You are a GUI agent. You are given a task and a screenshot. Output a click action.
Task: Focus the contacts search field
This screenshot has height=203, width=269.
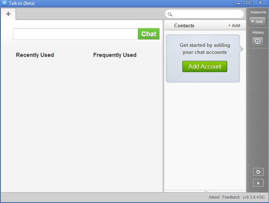[207, 14]
